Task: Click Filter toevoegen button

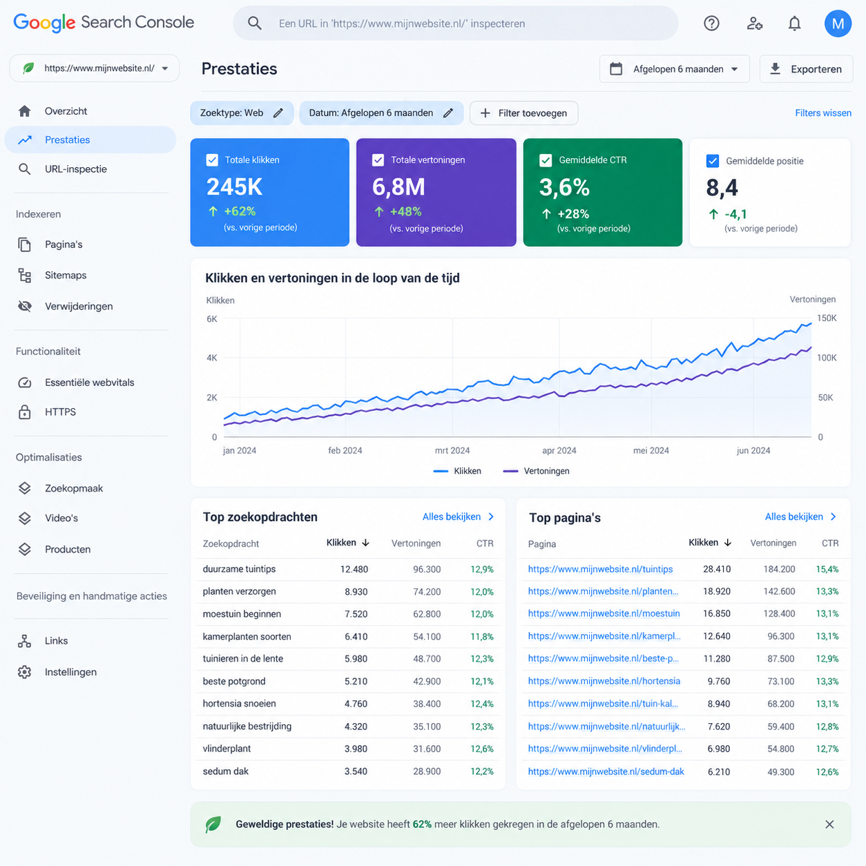Action: (x=523, y=113)
